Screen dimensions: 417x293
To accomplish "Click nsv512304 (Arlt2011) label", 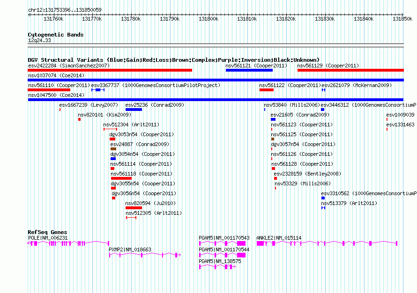I will tap(131, 125).
